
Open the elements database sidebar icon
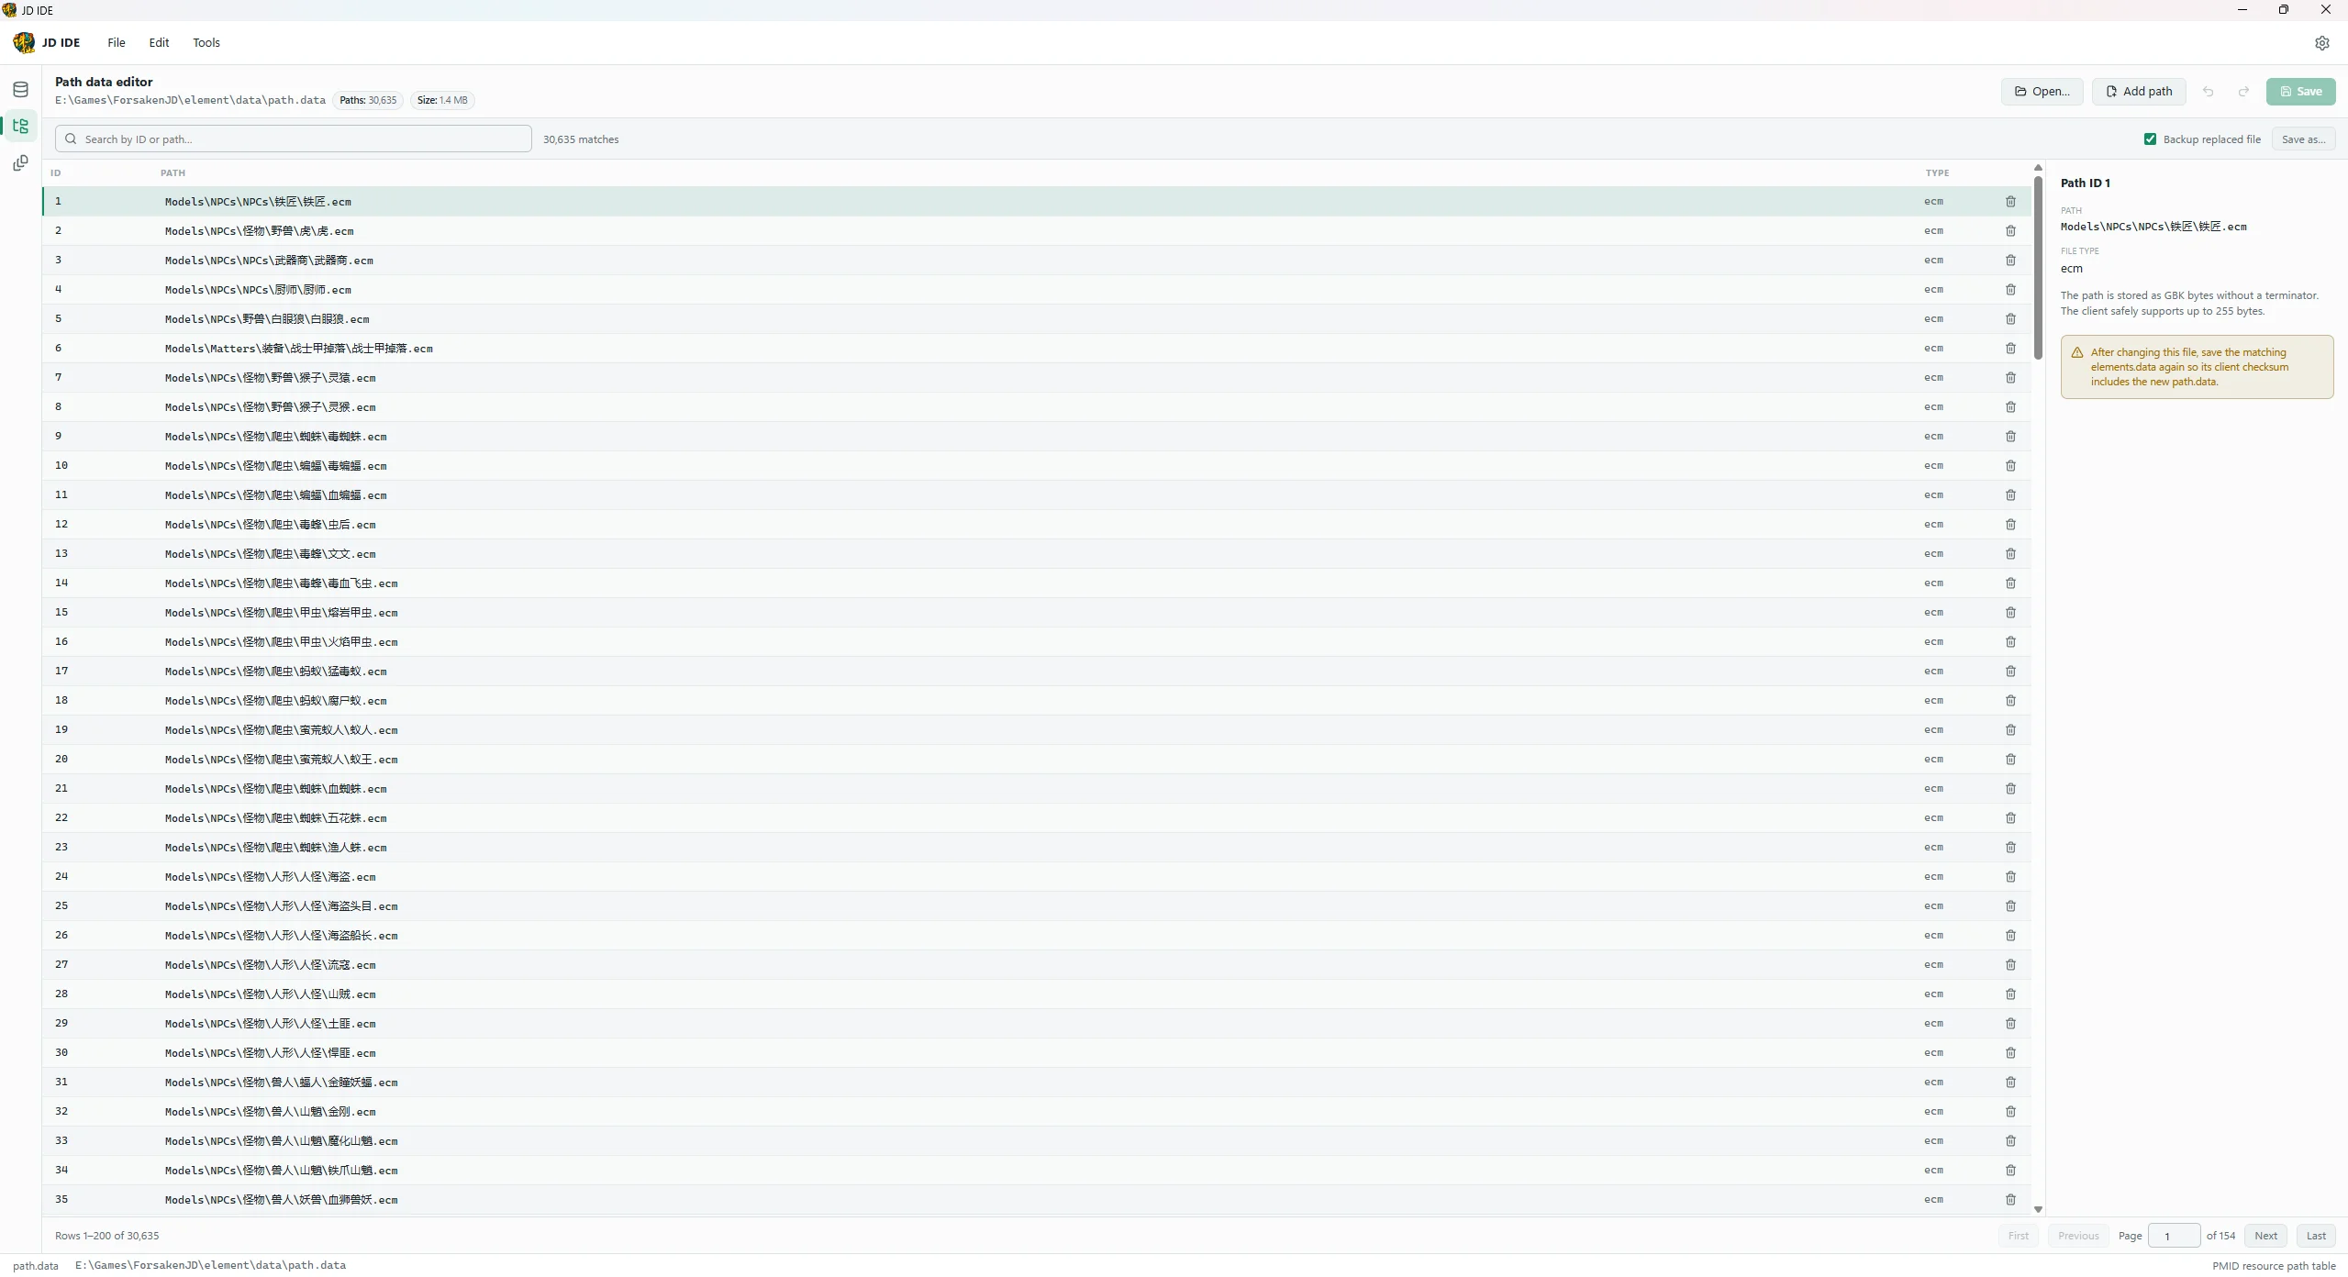(x=20, y=90)
